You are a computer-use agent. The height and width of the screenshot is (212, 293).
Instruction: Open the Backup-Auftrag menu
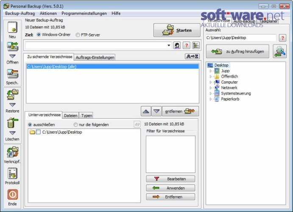pyautogui.click(x=20, y=14)
